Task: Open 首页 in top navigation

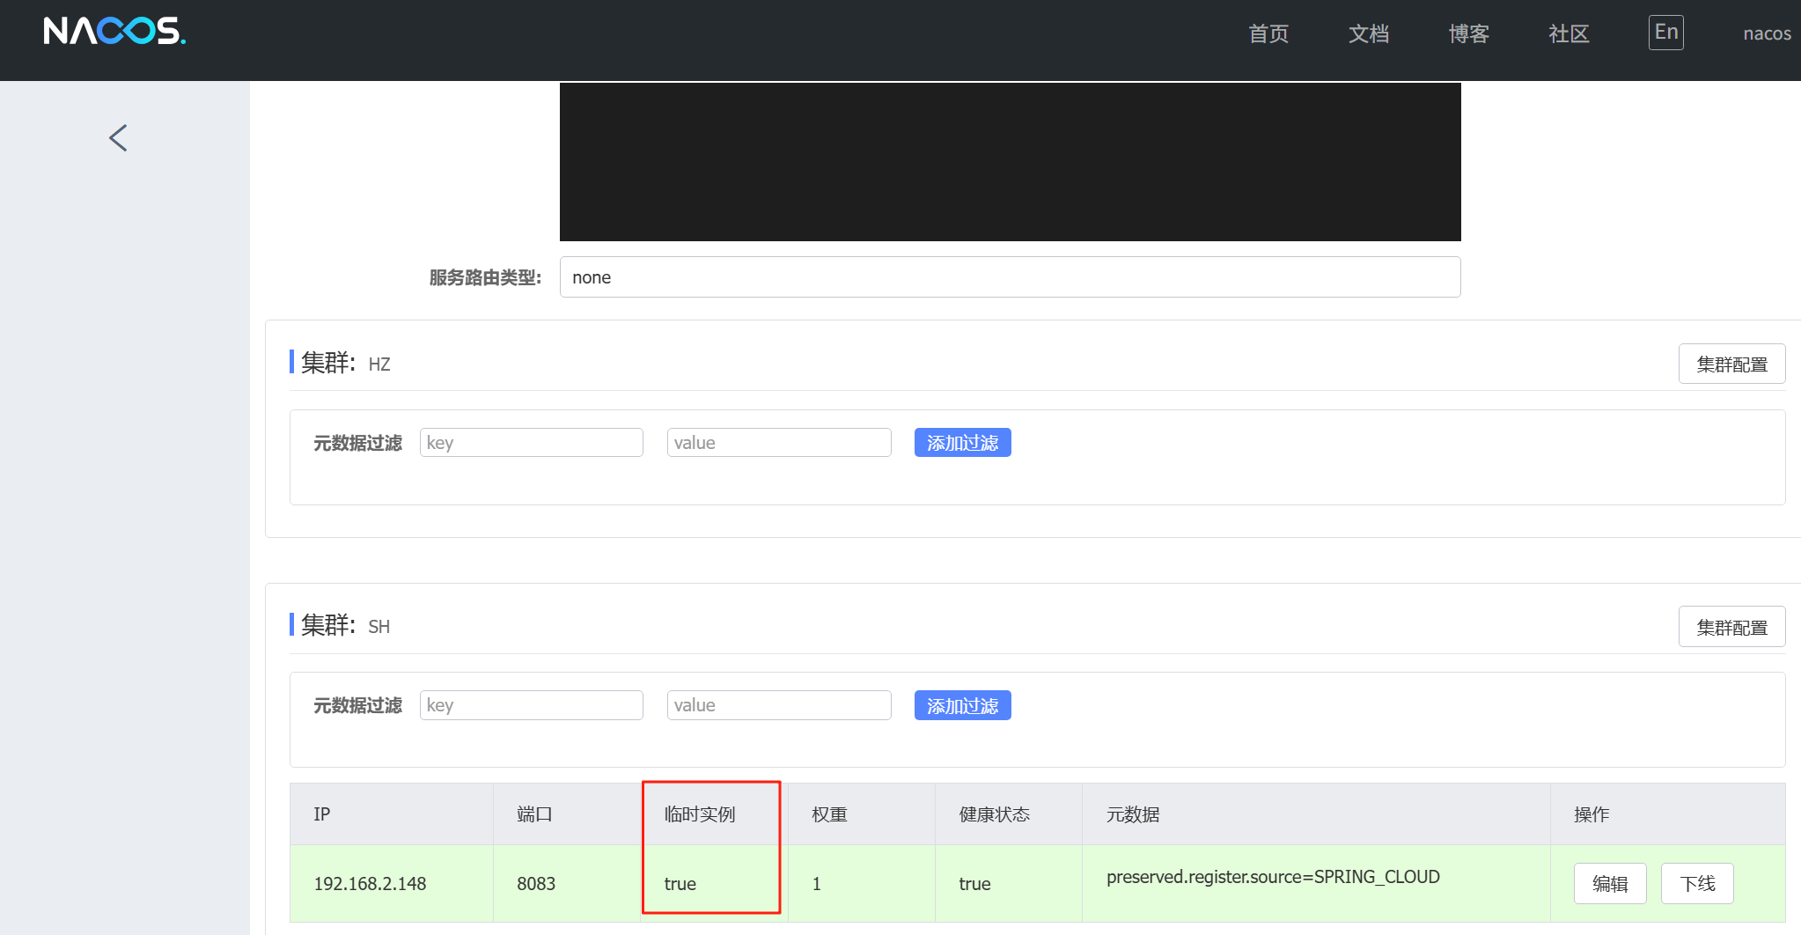Action: [1268, 33]
